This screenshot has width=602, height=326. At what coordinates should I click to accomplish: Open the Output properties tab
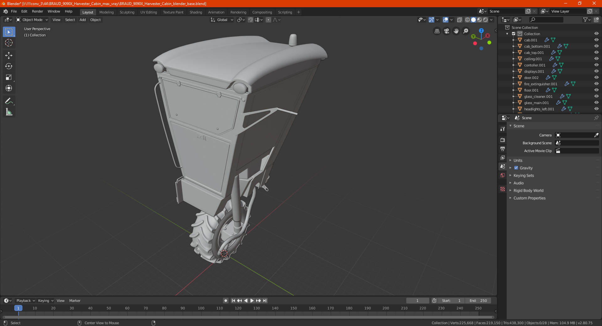click(503, 149)
